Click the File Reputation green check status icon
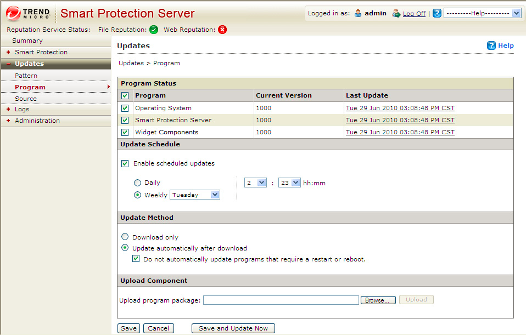The height and width of the screenshot is (336, 526). (154, 30)
